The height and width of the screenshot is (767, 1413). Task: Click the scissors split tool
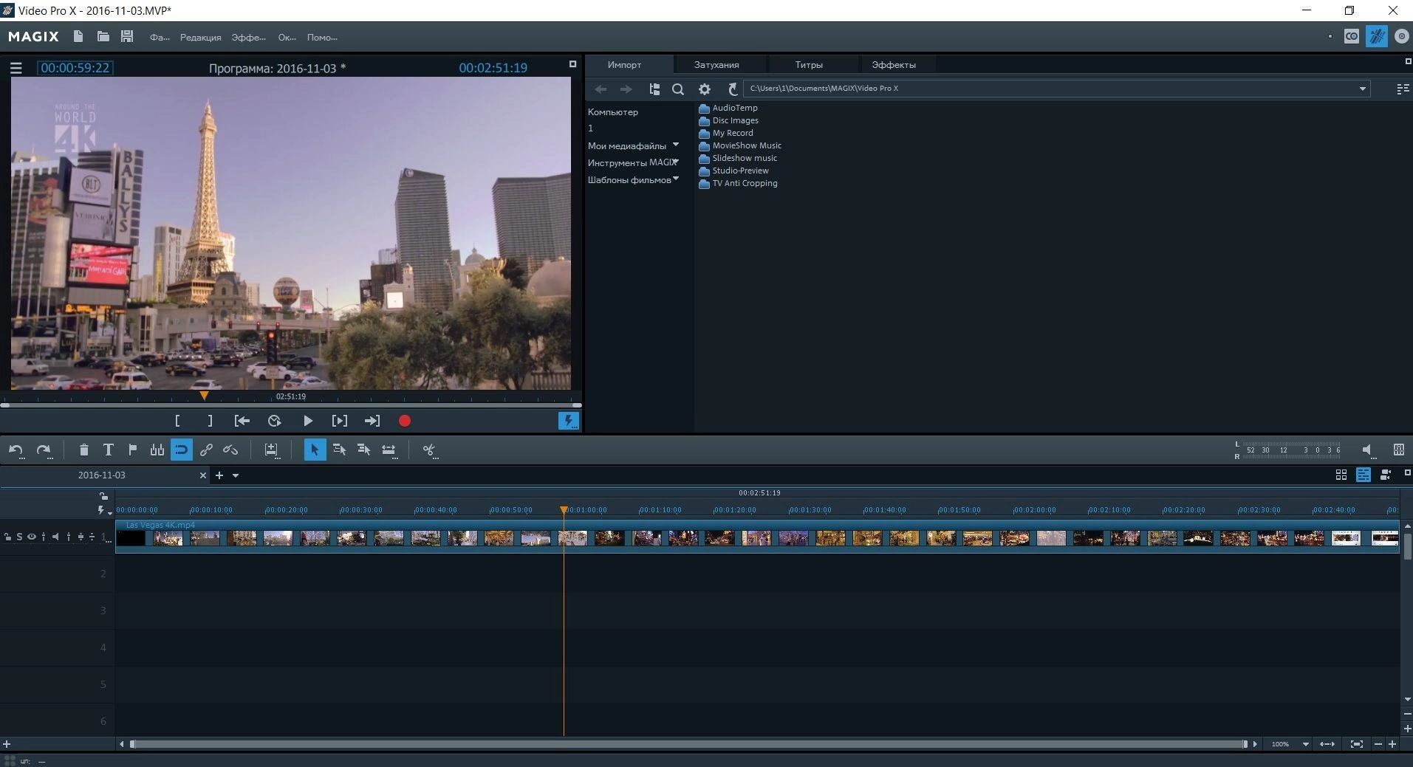coord(429,450)
